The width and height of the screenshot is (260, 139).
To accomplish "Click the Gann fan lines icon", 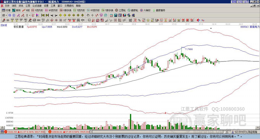I will click(x=93, y=20).
